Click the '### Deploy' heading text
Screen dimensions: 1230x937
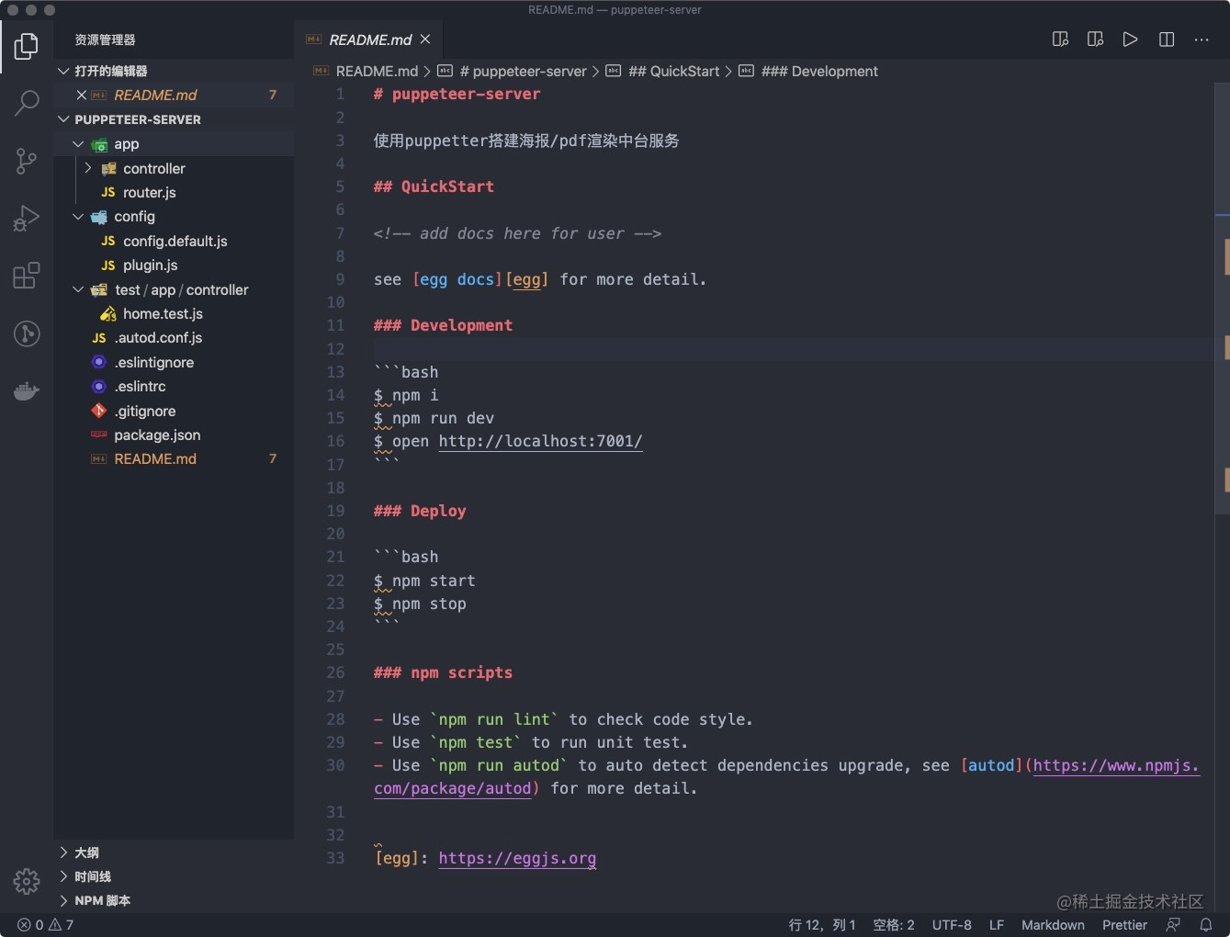click(420, 511)
